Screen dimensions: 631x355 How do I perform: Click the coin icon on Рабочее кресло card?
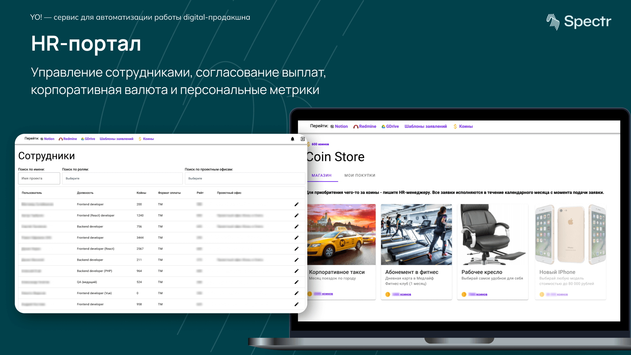point(463,294)
